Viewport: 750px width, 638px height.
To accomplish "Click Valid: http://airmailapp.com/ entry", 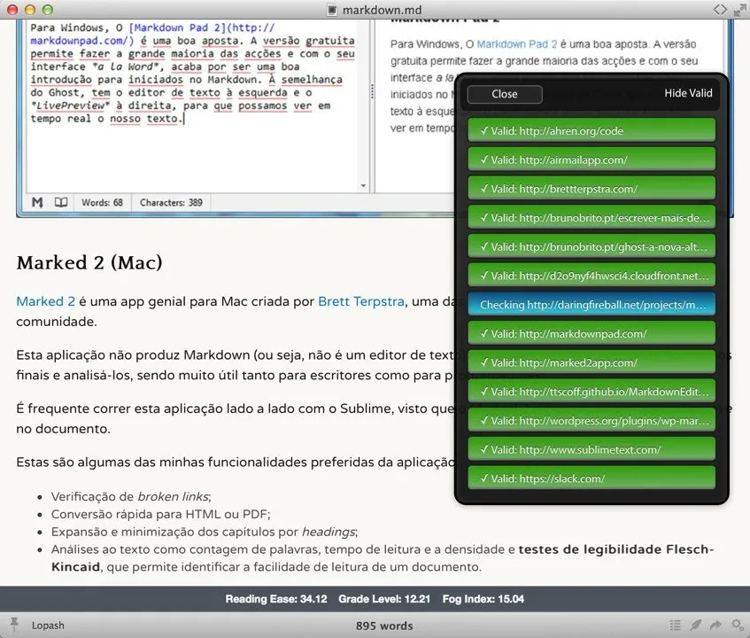I will (591, 159).
